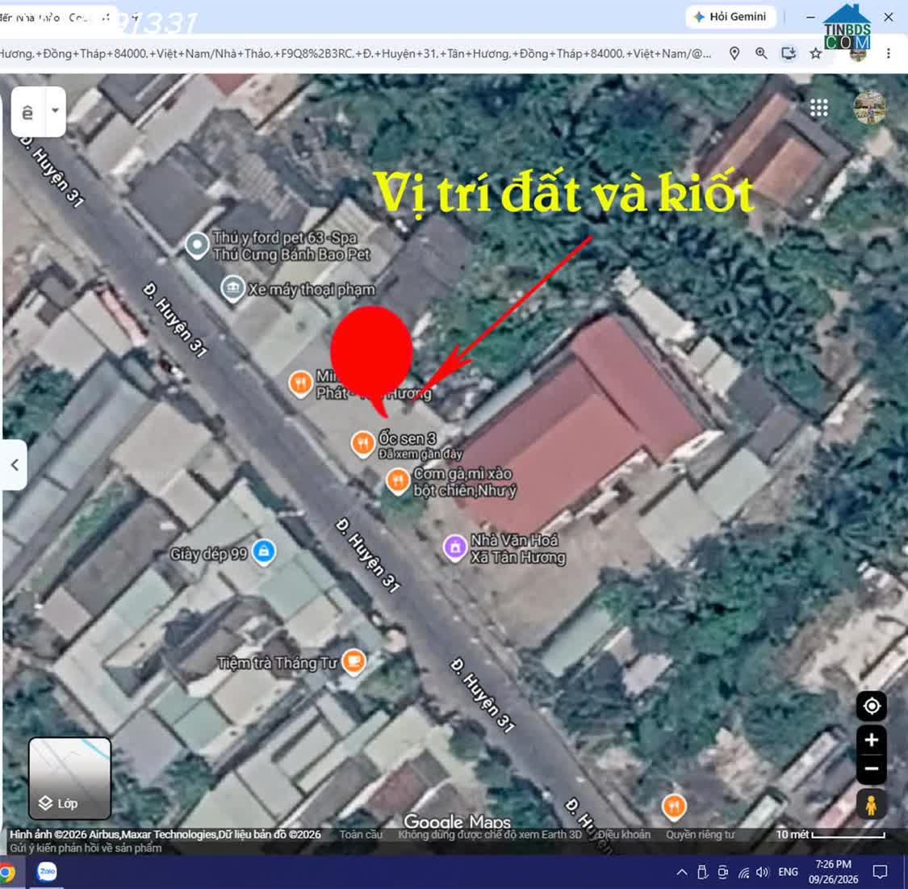The width and height of the screenshot is (908, 889).
Task: Open the Điều khoản terms link
Action: coord(624,834)
